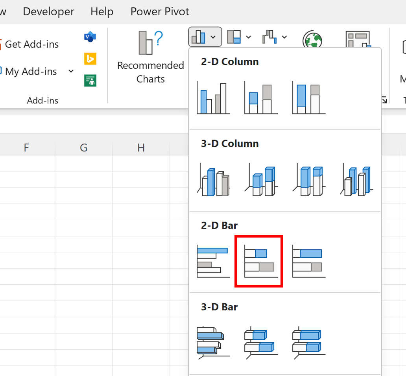Open the People Graph add-in icon
The width and height of the screenshot is (406, 376).
(x=90, y=80)
